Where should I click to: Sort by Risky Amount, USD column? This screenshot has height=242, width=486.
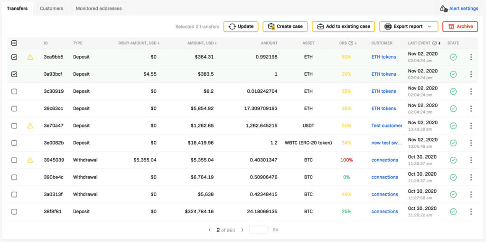tap(139, 43)
